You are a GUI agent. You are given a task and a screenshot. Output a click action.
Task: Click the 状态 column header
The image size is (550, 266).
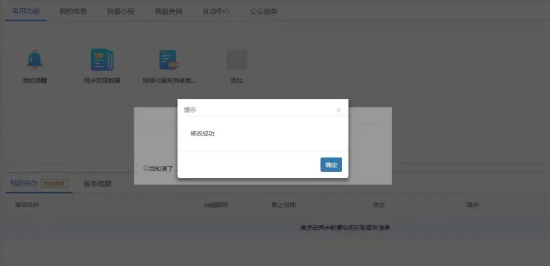pyautogui.click(x=378, y=205)
